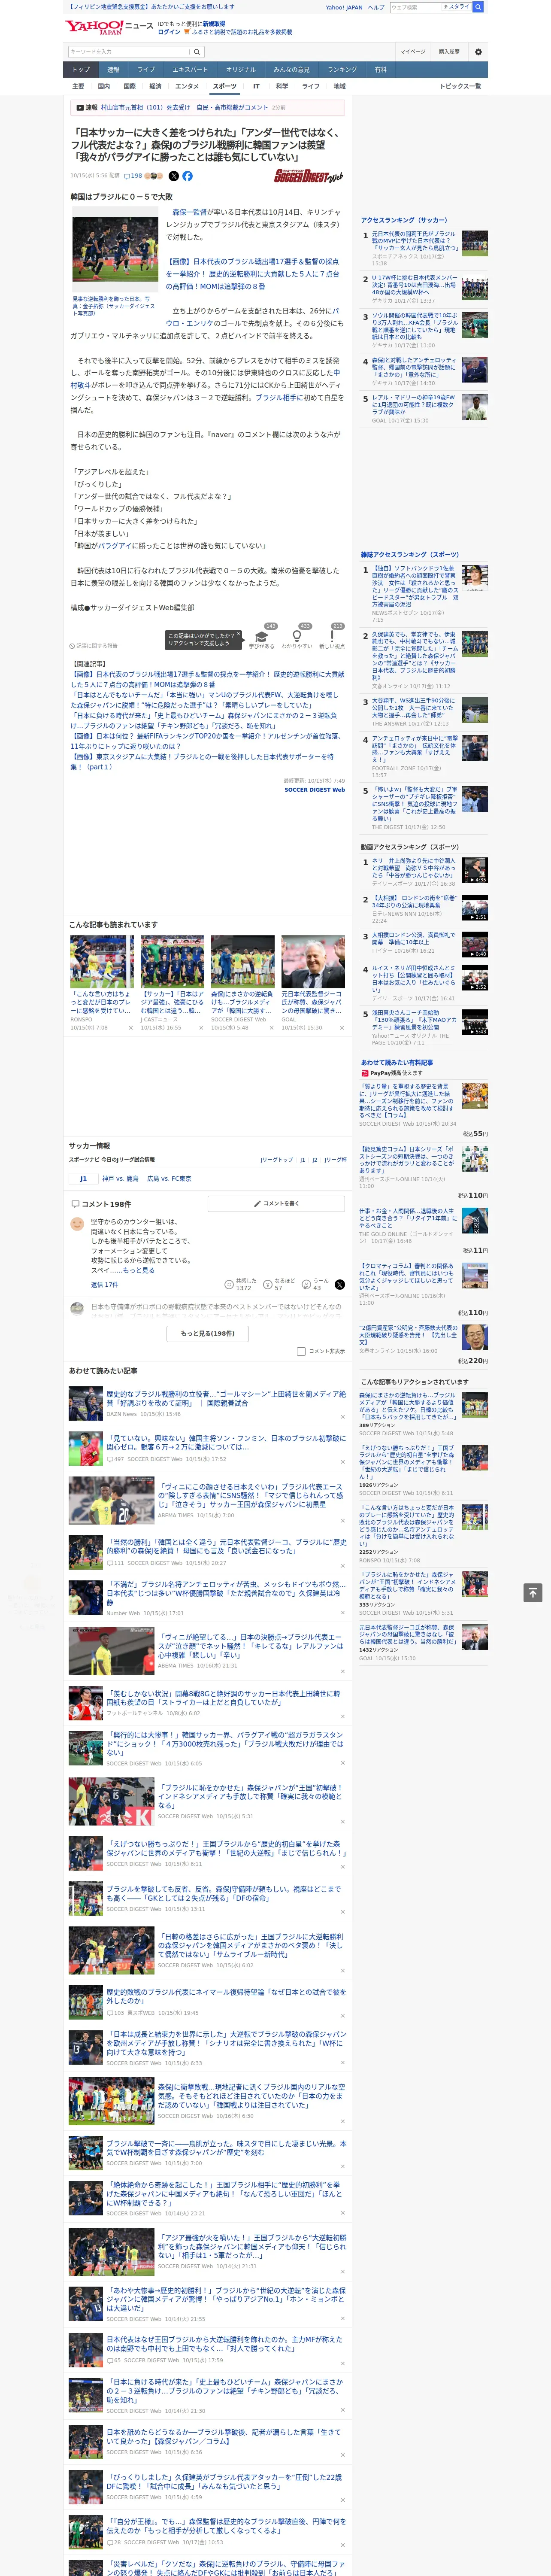The width and height of the screenshot is (551, 2576).
Task: Click the Jリーグトップ link
Action: [x=277, y=1160]
